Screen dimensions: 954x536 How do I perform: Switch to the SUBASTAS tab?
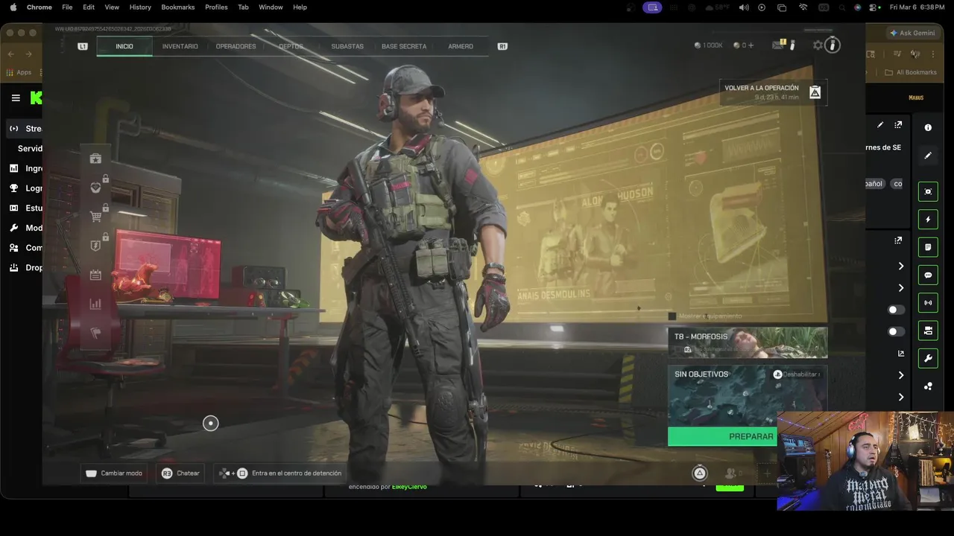click(347, 46)
